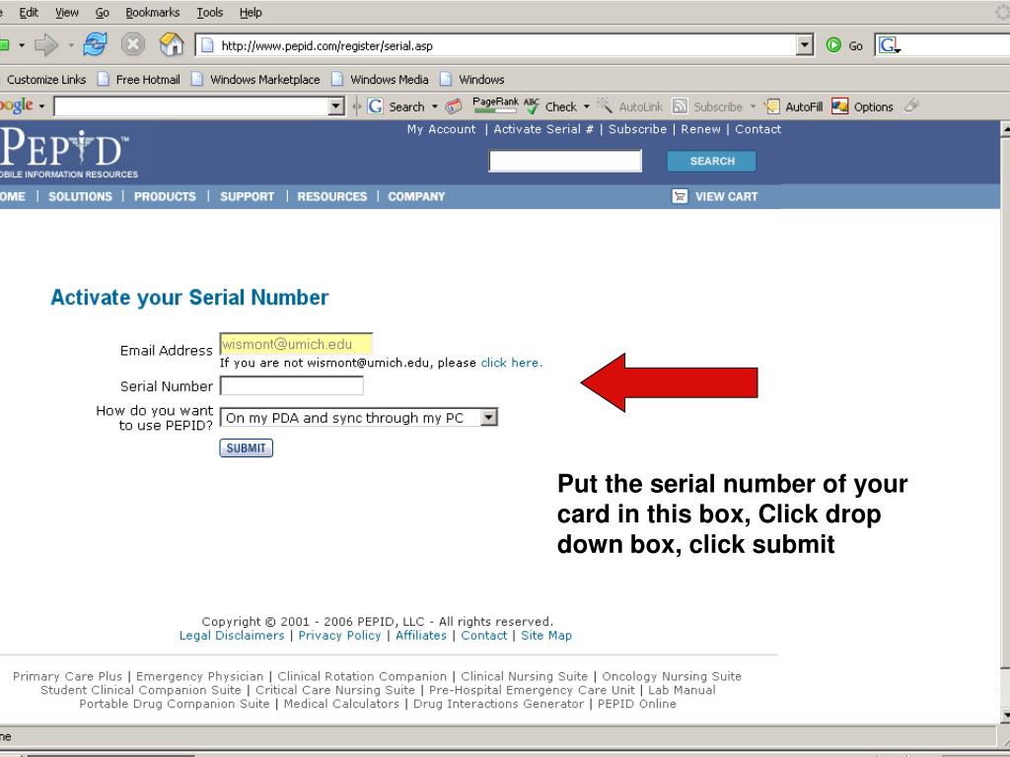Click the page icon in address bar
1010x757 pixels.
pos(207,45)
